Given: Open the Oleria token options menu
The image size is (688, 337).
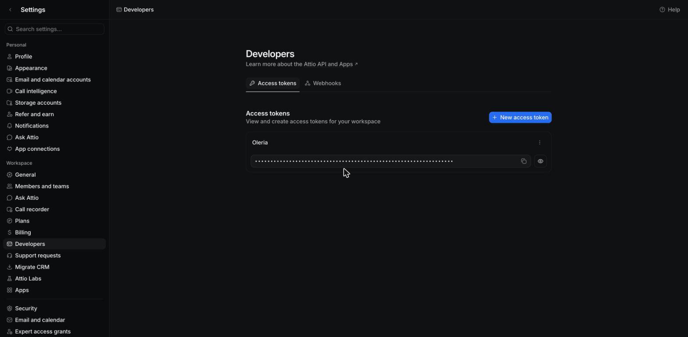Looking at the screenshot, I should 539,142.
